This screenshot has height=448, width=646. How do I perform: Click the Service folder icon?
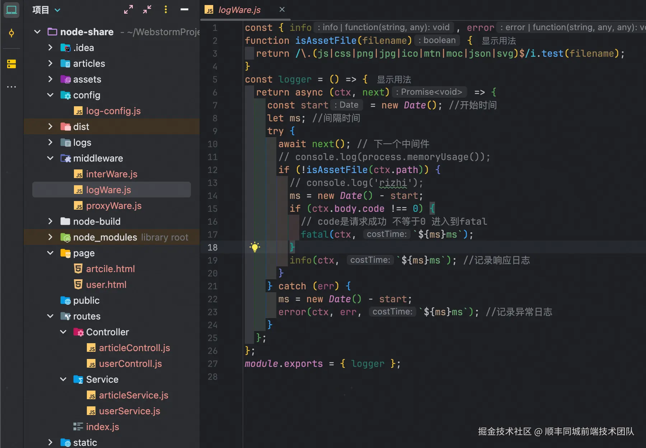tap(78, 379)
